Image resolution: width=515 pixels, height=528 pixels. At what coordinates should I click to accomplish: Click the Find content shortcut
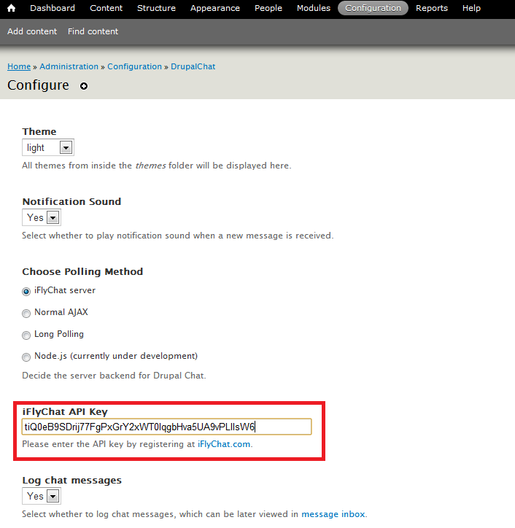click(x=93, y=31)
